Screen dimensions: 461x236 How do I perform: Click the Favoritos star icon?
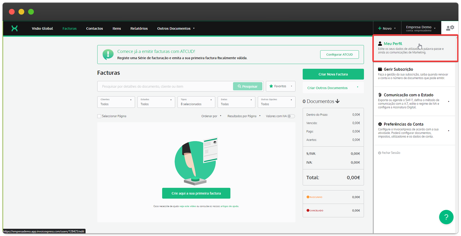coord(271,86)
